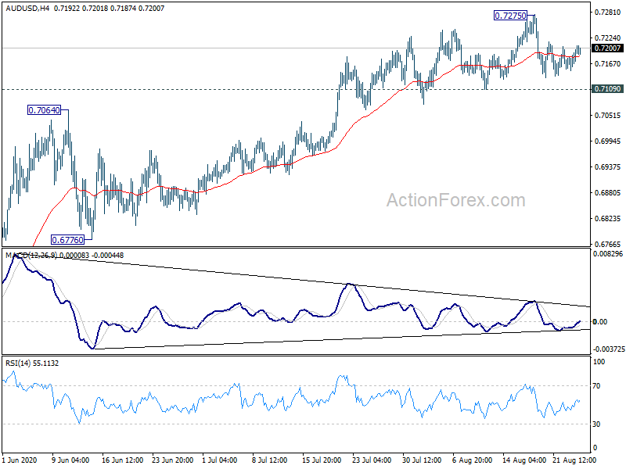Click the ActionForex.com watermark
Screen dimensions: 626x469
coord(455,201)
